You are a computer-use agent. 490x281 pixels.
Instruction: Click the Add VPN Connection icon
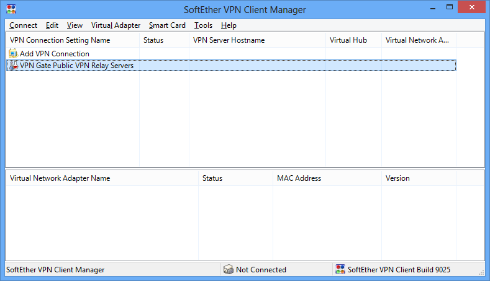[x=14, y=54]
